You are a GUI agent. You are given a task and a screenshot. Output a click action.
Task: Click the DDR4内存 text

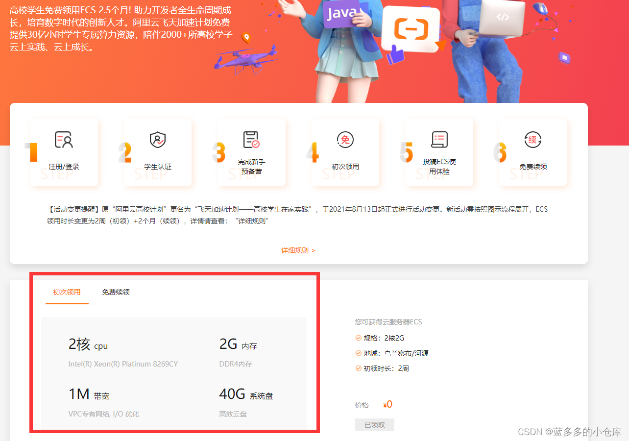pos(236,364)
